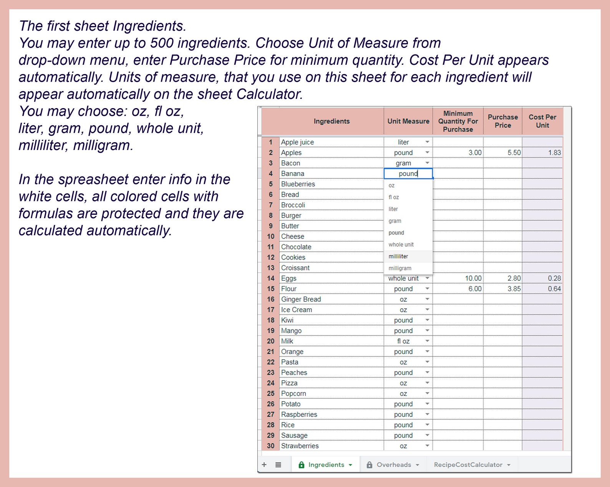Select the 'Ice Cream' ingredient cell

(332, 309)
